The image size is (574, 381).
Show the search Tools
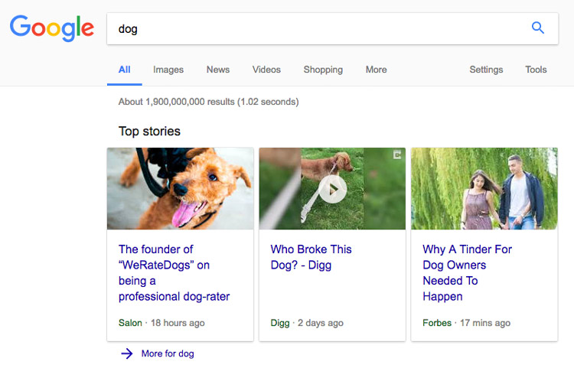536,70
